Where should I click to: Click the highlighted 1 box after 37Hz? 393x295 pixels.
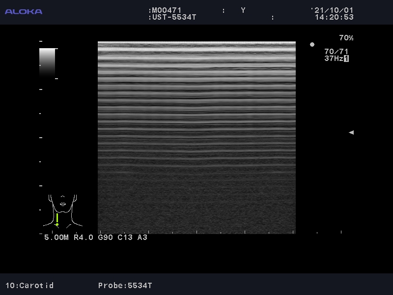[346, 59]
